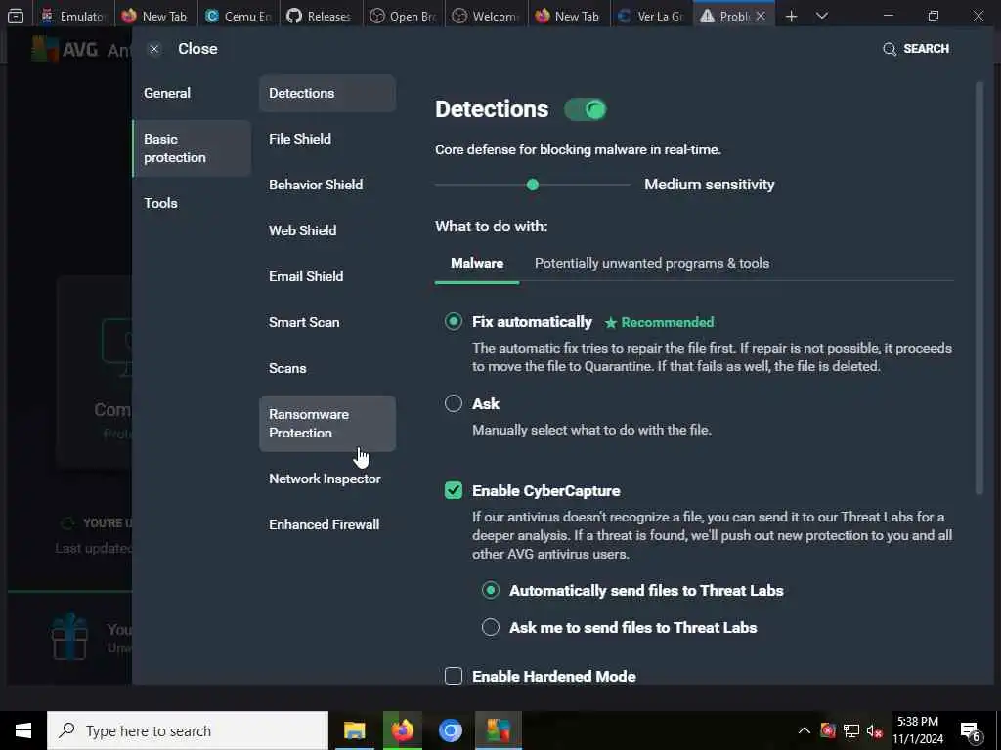Check the Enable Hardened Mode box
The height and width of the screenshot is (750, 1001).
click(454, 676)
